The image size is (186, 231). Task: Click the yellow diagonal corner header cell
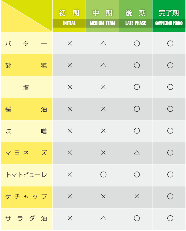26,16
